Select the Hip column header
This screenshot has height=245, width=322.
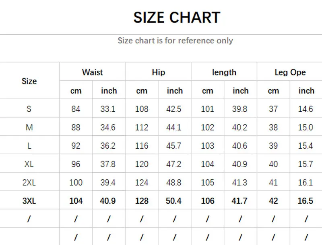click(x=158, y=72)
